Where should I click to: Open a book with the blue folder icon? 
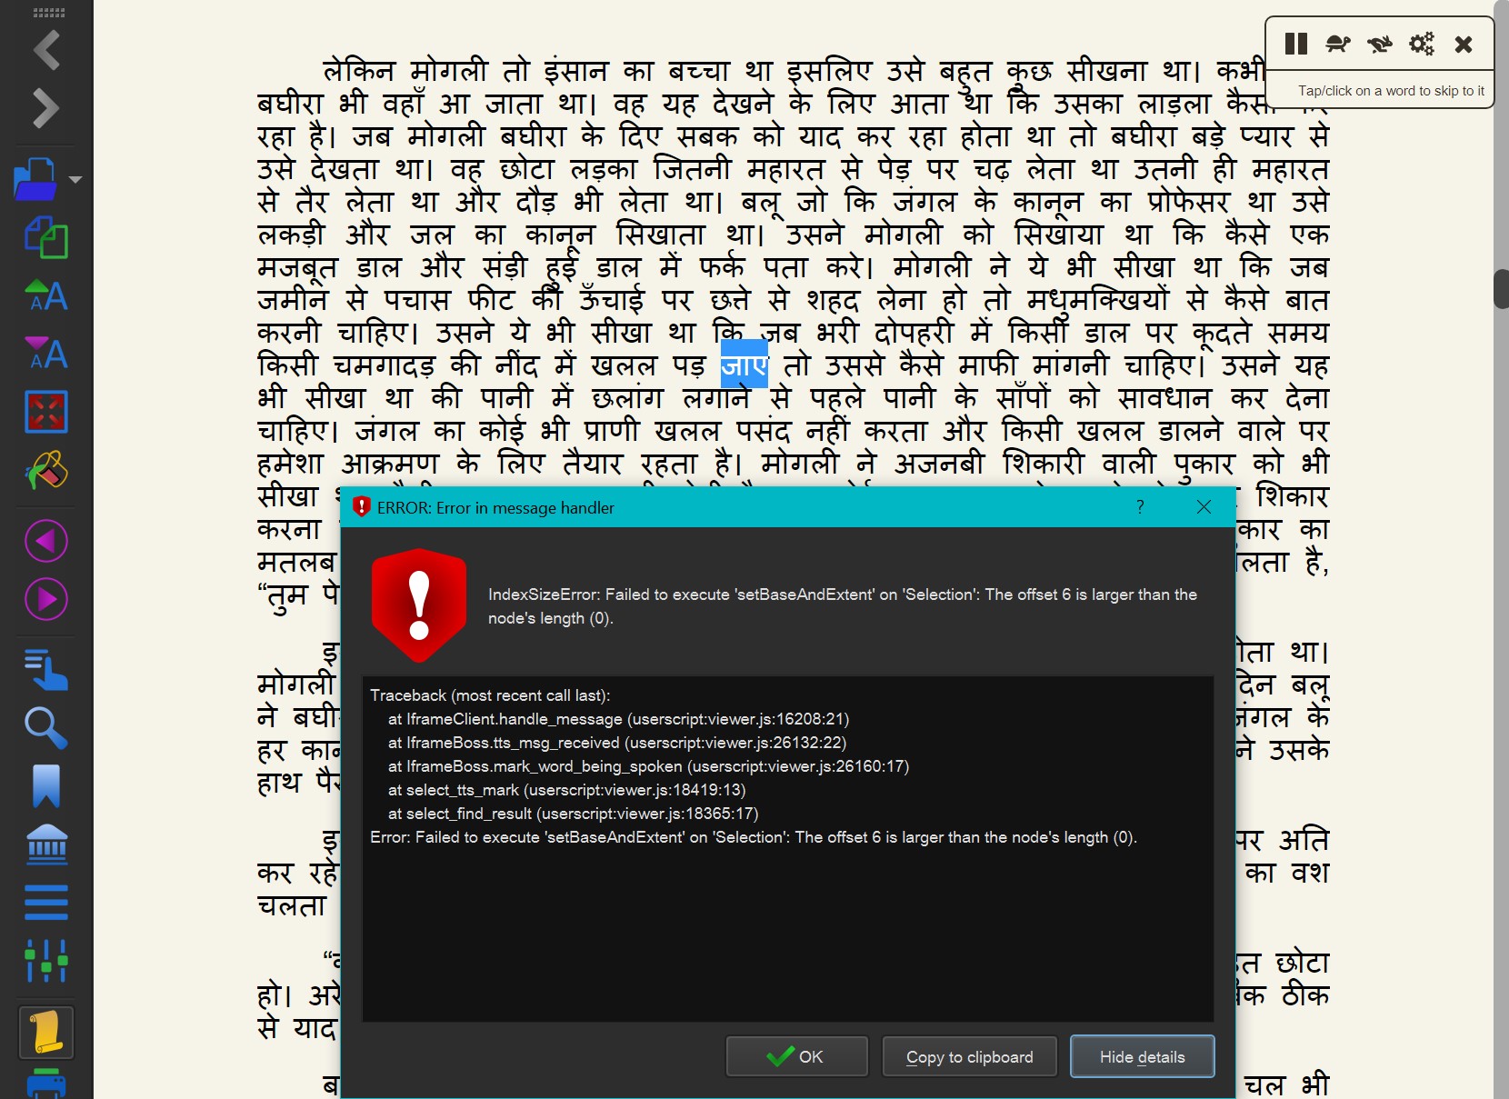click(36, 179)
